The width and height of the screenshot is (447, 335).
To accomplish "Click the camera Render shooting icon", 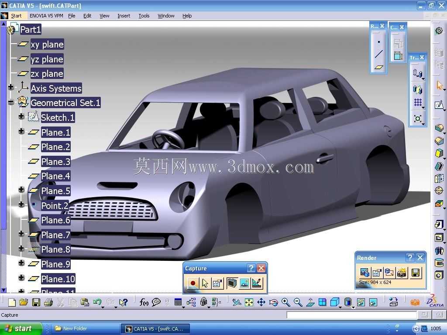I will pyautogui.click(x=402, y=273).
